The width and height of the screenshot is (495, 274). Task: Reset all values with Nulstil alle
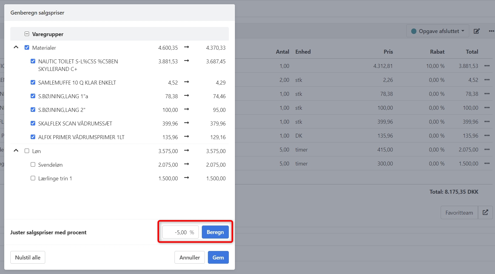point(28,257)
